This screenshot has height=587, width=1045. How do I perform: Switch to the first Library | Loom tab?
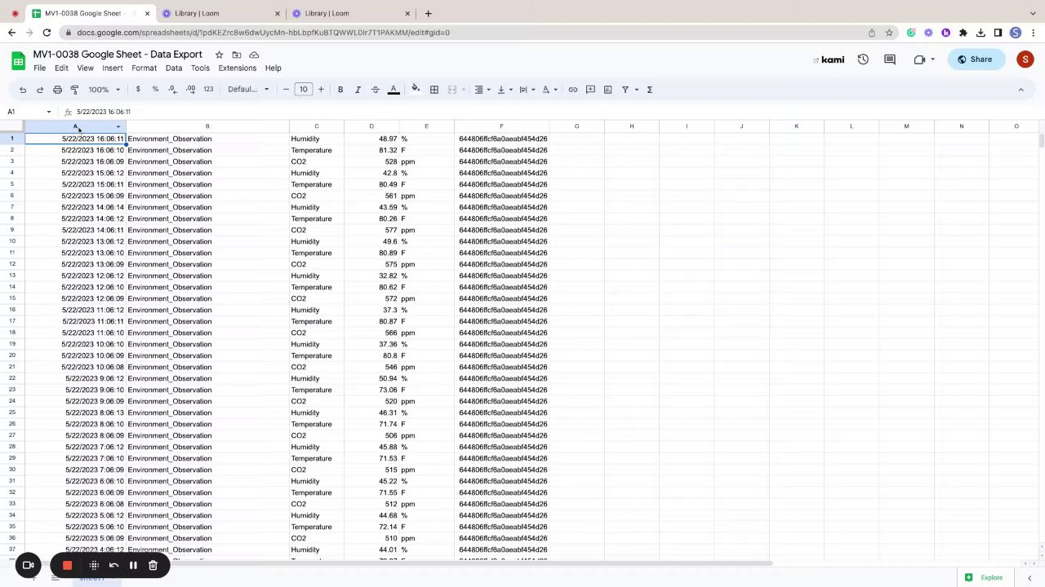219,13
